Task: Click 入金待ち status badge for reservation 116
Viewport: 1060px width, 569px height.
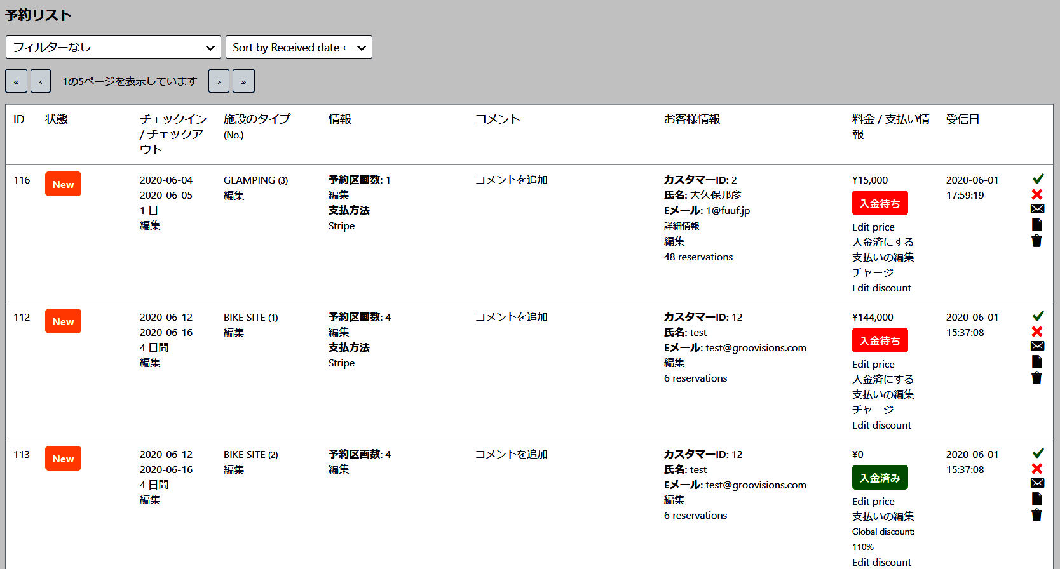Action: click(x=880, y=203)
